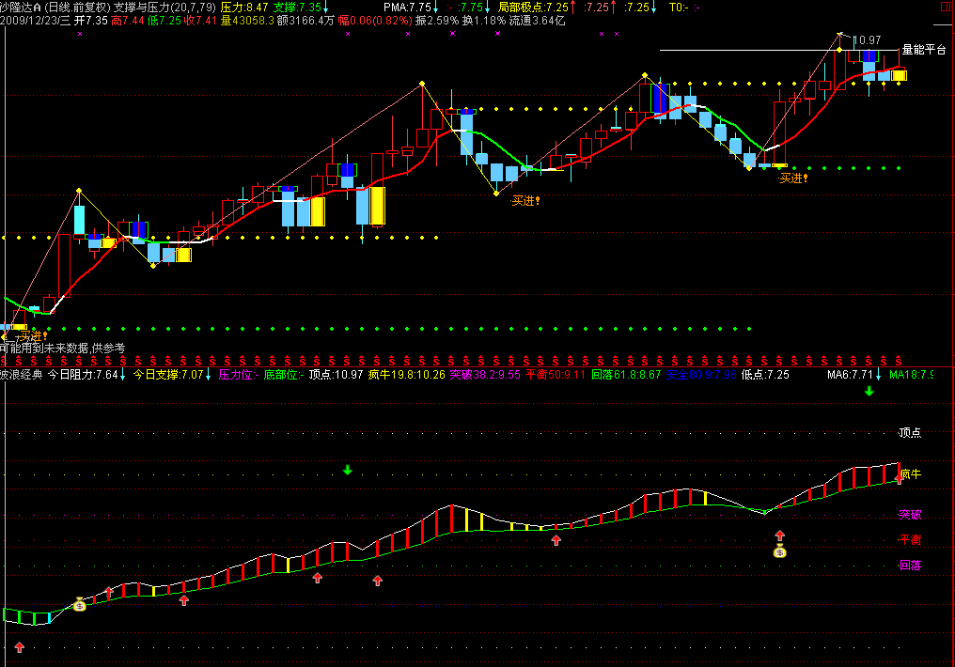
Task: Click the yellow diamond peak marker at 10.97 high
Action: click(839, 49)
